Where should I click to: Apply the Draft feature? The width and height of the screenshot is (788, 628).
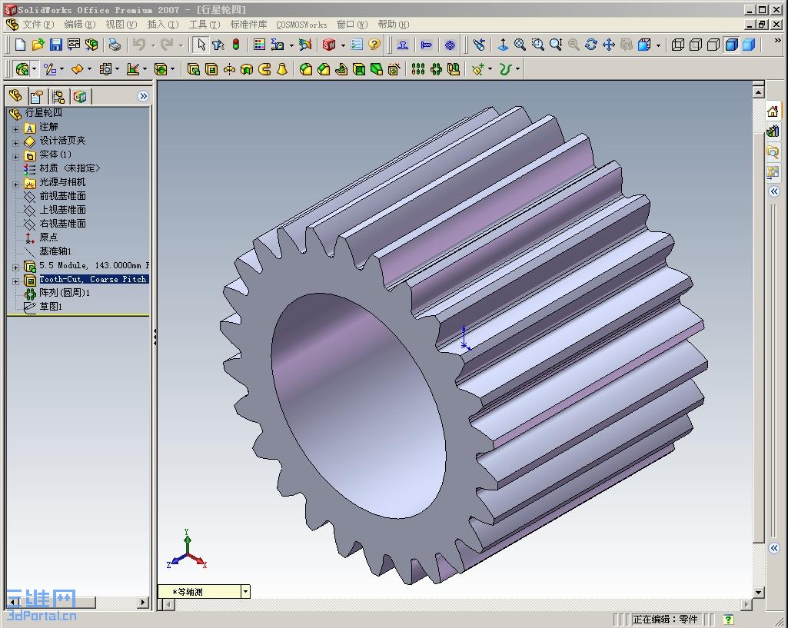click(x=377, y=69)
